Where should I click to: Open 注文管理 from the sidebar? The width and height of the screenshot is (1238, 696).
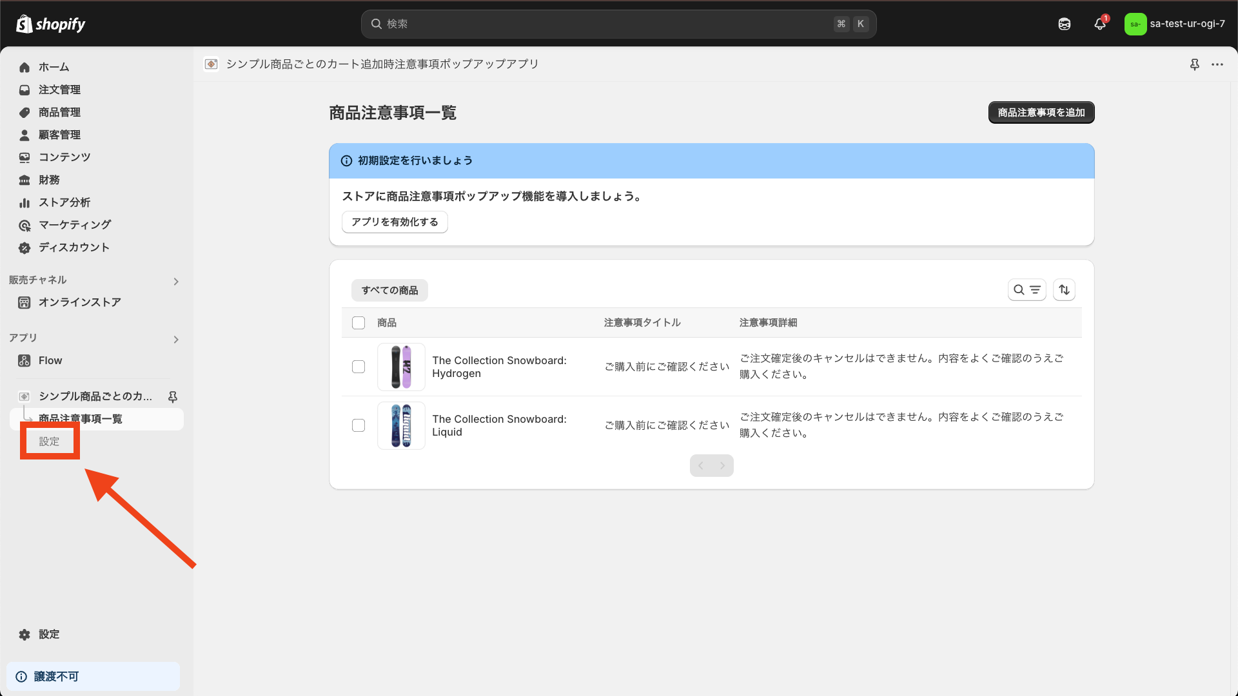tap(59, 90)
